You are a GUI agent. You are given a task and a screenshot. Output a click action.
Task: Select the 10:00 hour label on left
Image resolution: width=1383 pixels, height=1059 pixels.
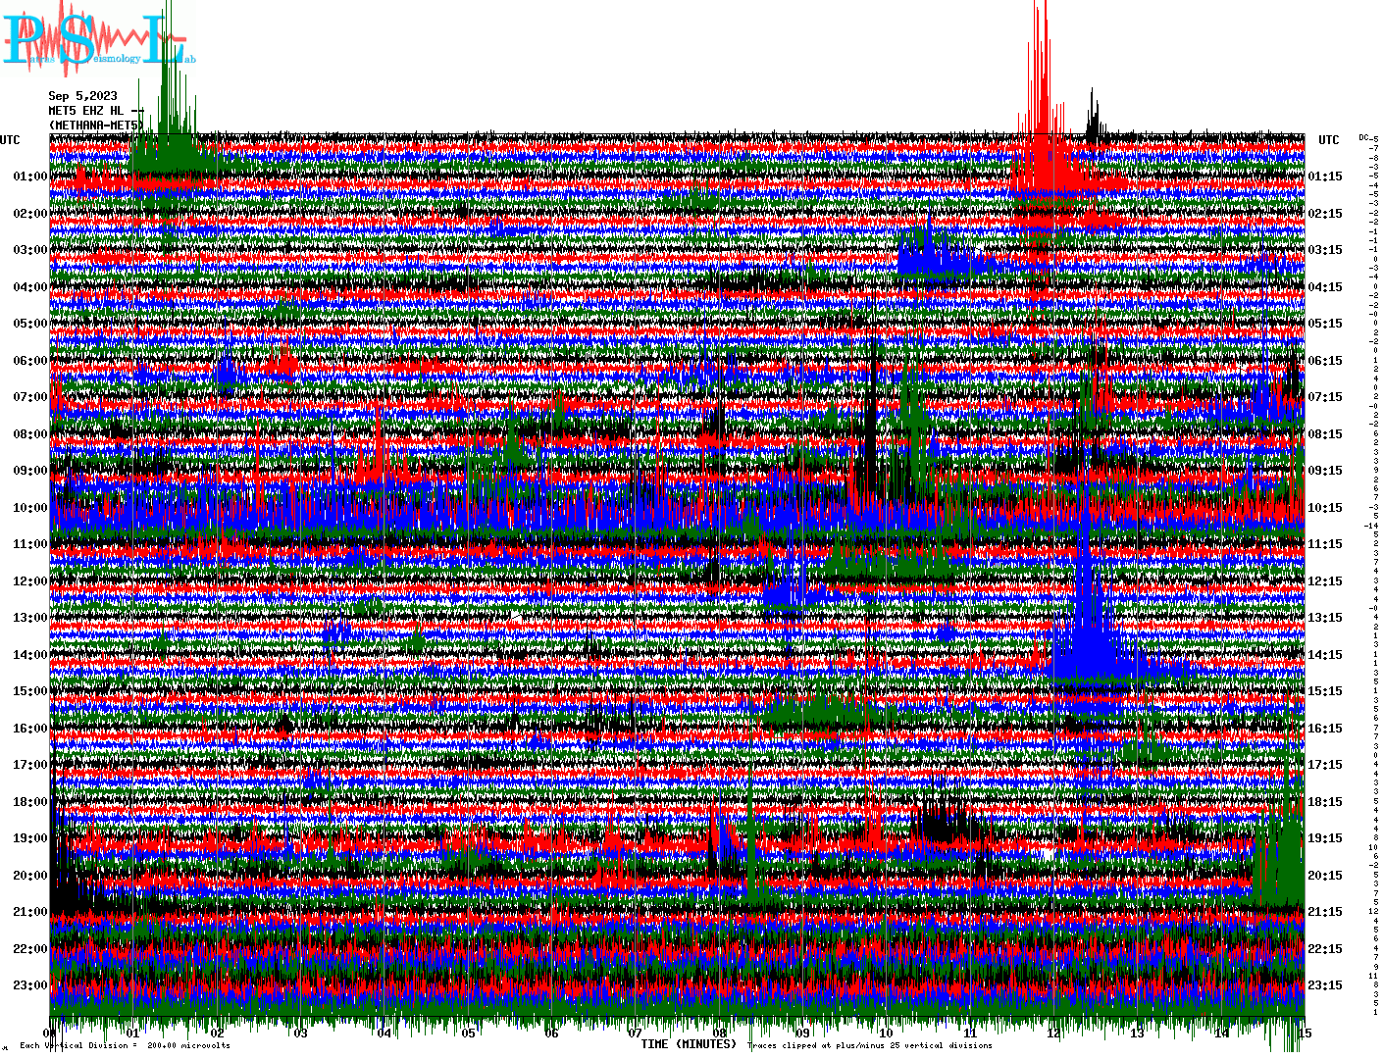click(x=29, y=508)
